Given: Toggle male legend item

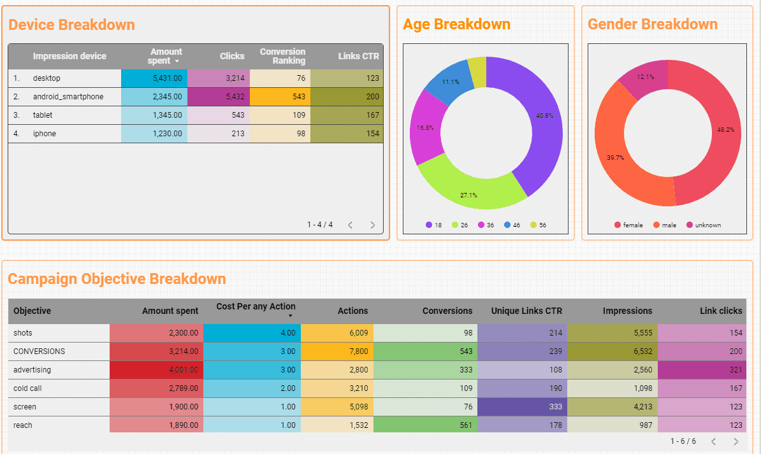Looking at the screenshot, I should click(665, 225).
